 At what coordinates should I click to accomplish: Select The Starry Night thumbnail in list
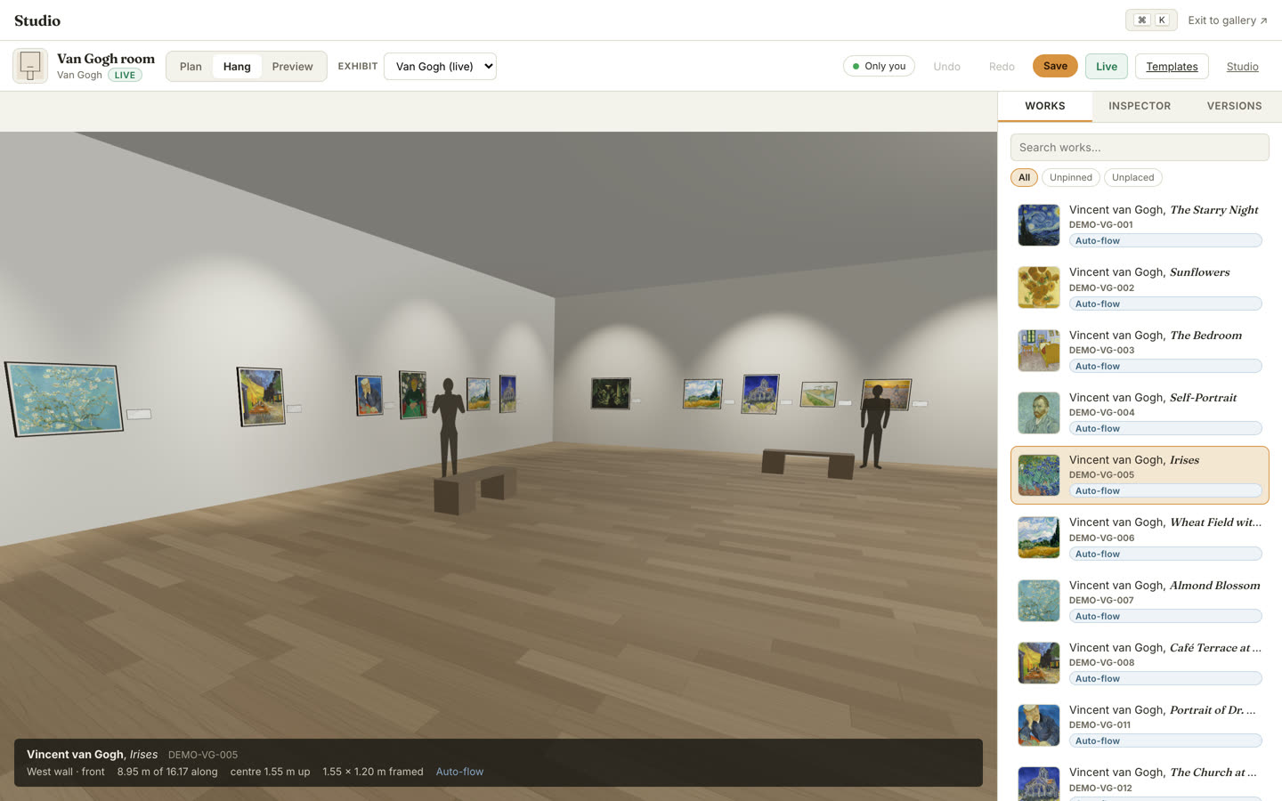1039,225
